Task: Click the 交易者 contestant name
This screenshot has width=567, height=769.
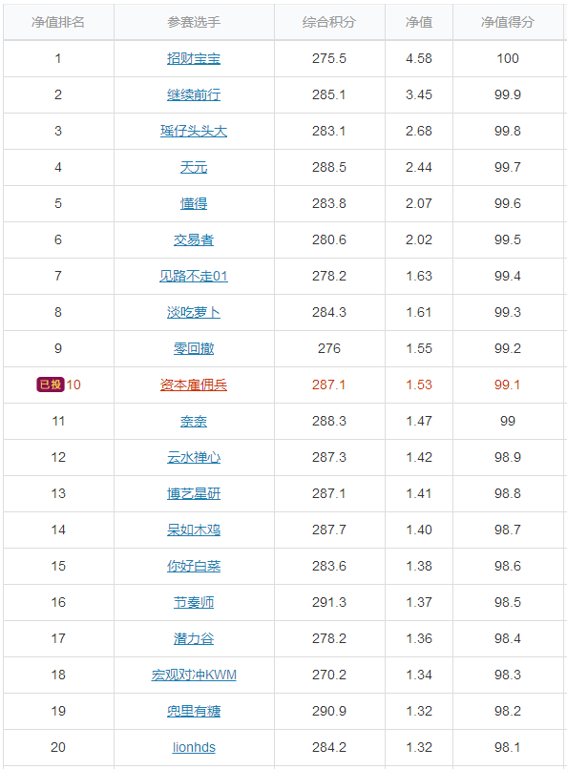Action: tap(194, 239)
